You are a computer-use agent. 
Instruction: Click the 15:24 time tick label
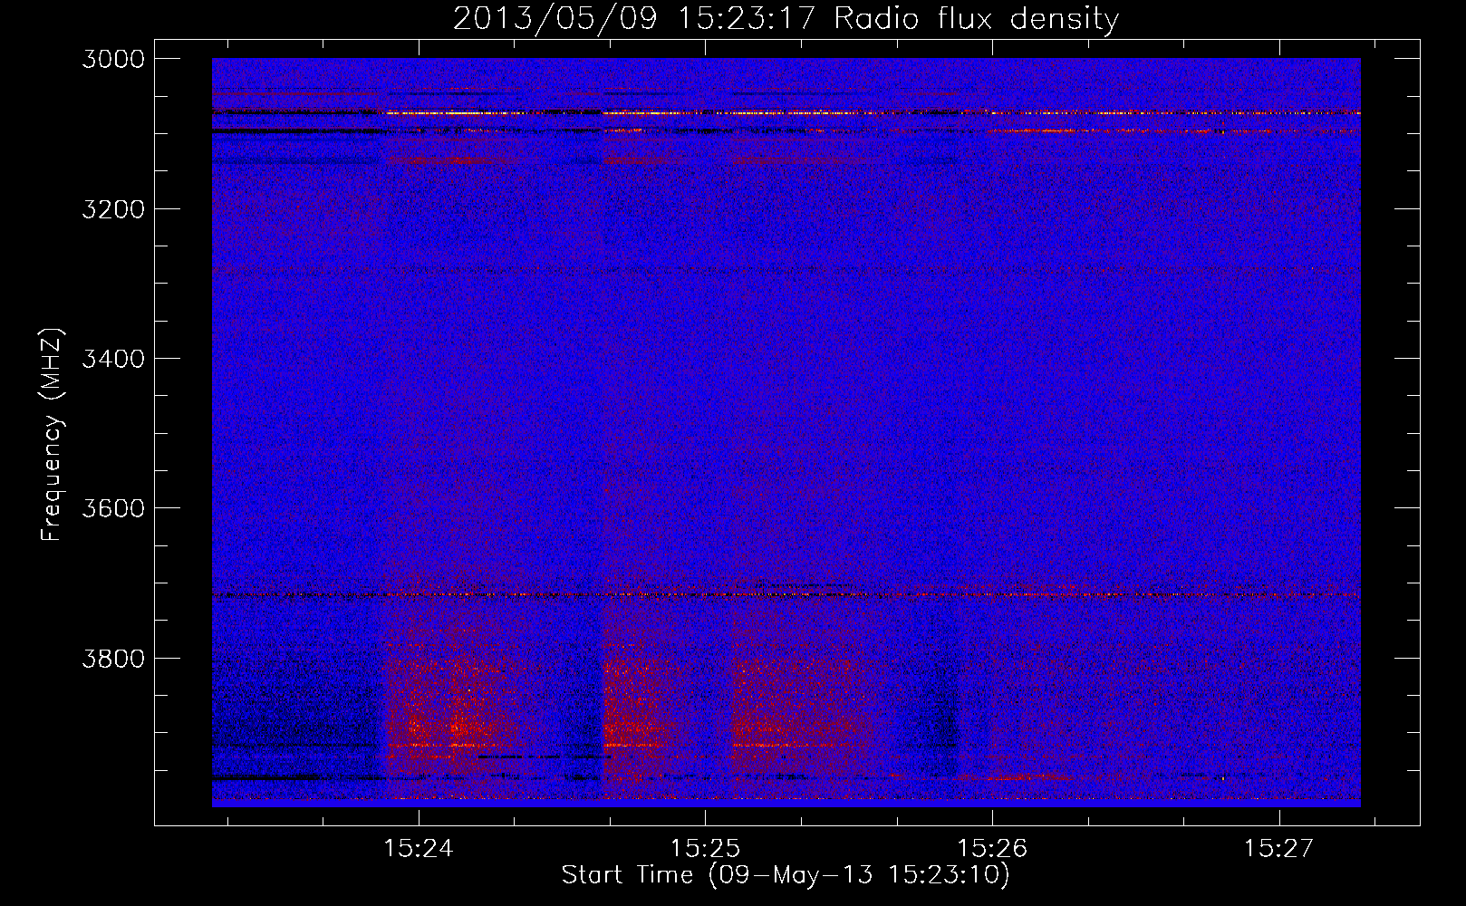click(418, 849)
